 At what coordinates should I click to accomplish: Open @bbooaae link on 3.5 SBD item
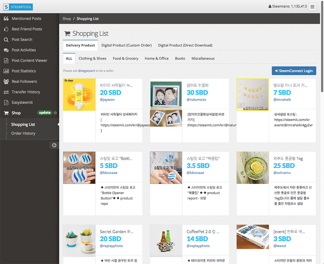click(x=195, y=173)
